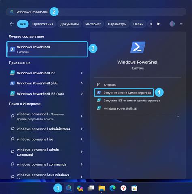Select the Все filter tab

click(23, 24)
